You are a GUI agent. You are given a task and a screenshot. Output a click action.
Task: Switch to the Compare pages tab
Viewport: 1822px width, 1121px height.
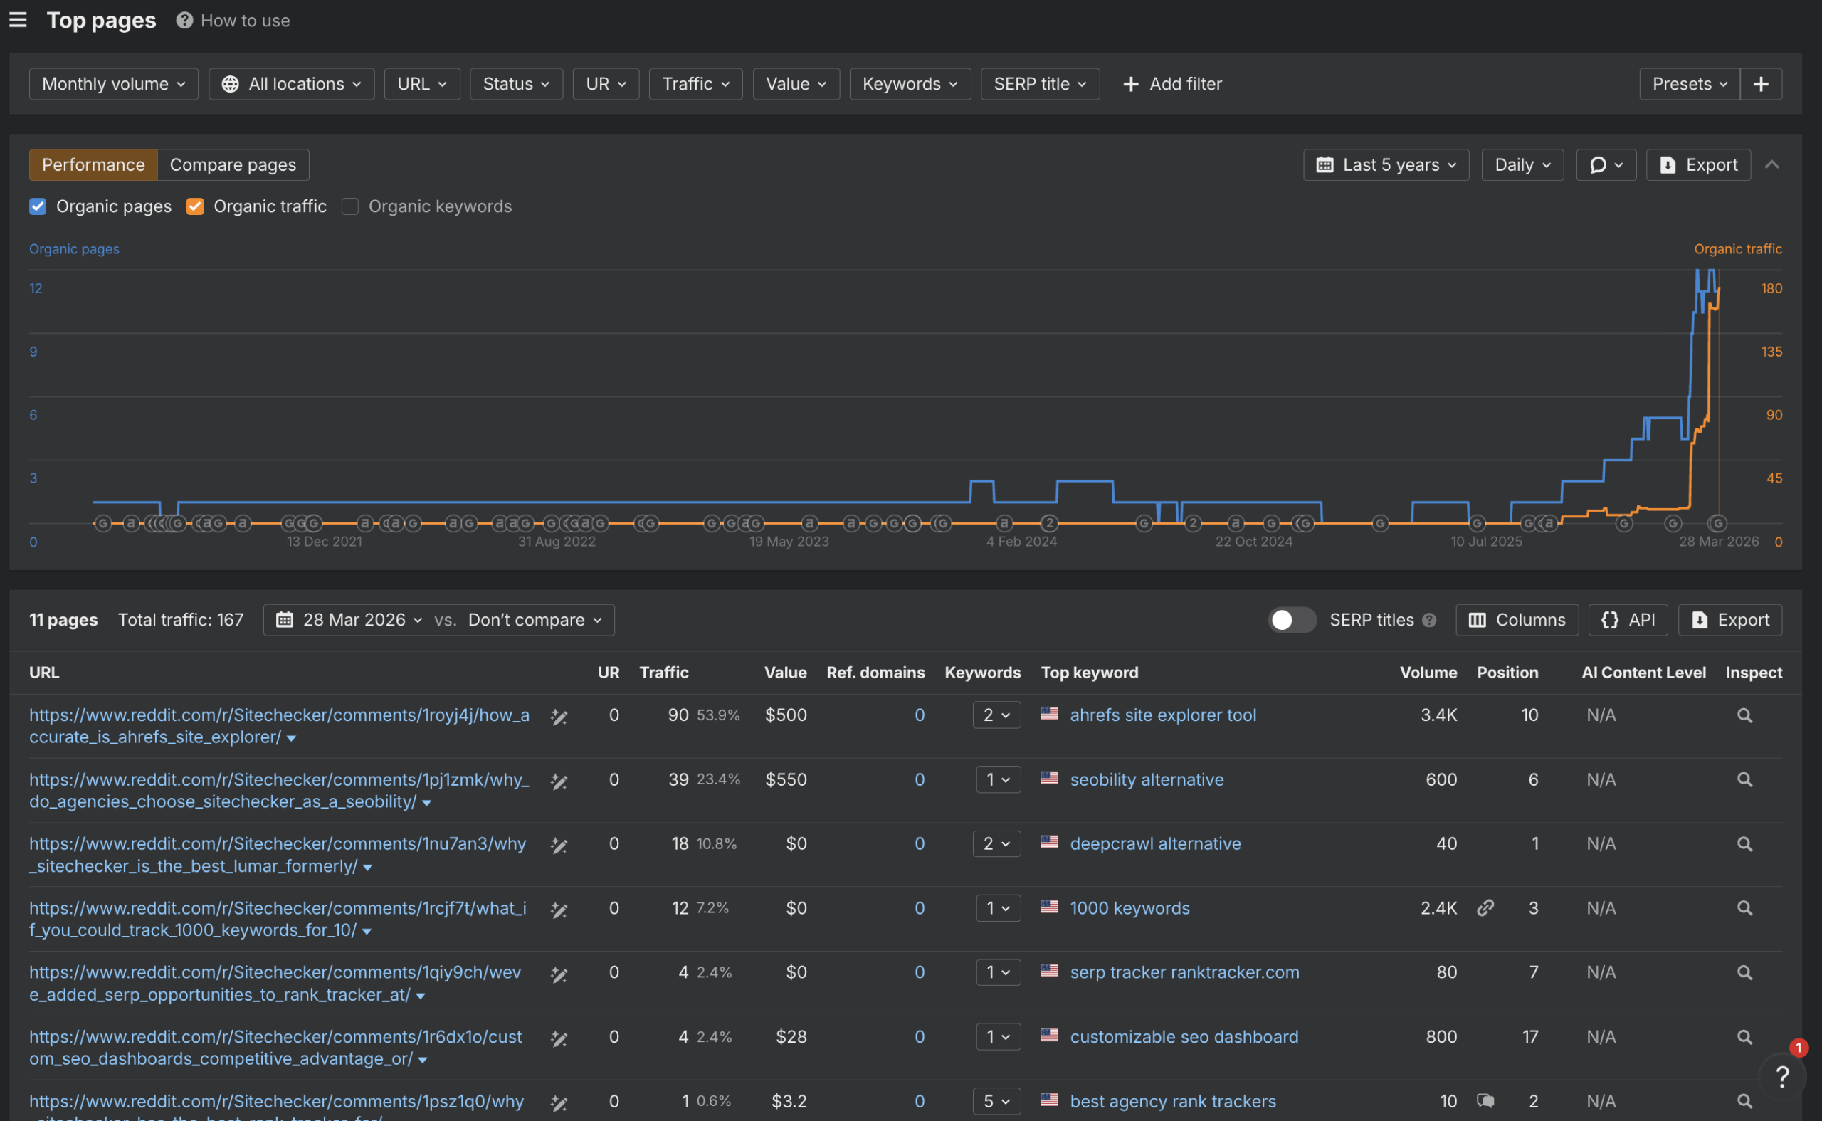(233, 164)
